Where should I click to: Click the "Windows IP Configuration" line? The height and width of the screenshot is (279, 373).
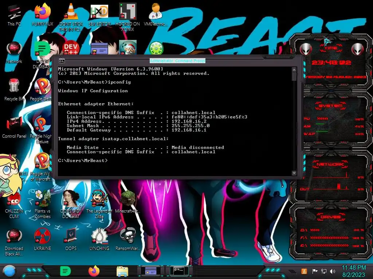click(x=93, y=91)
